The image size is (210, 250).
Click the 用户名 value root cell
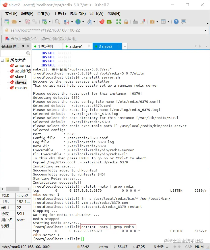23,220
